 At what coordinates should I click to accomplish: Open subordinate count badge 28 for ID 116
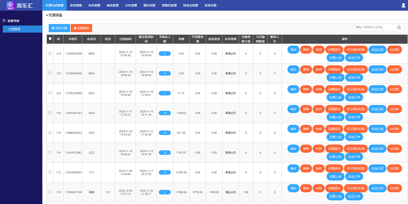[x=164, y=113]
